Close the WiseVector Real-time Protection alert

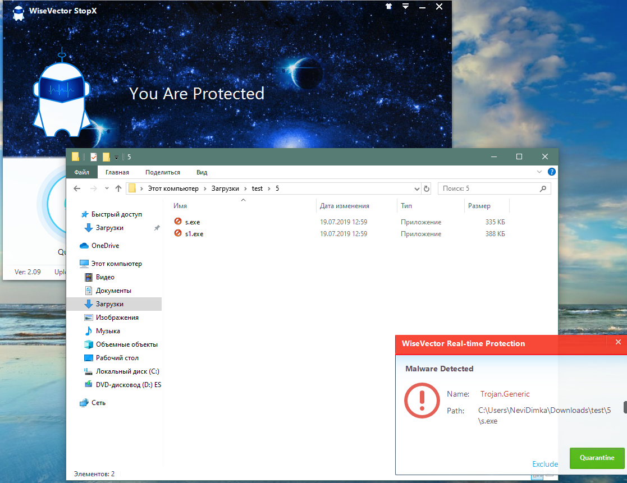pyautogui.click(x=618, y=342)
